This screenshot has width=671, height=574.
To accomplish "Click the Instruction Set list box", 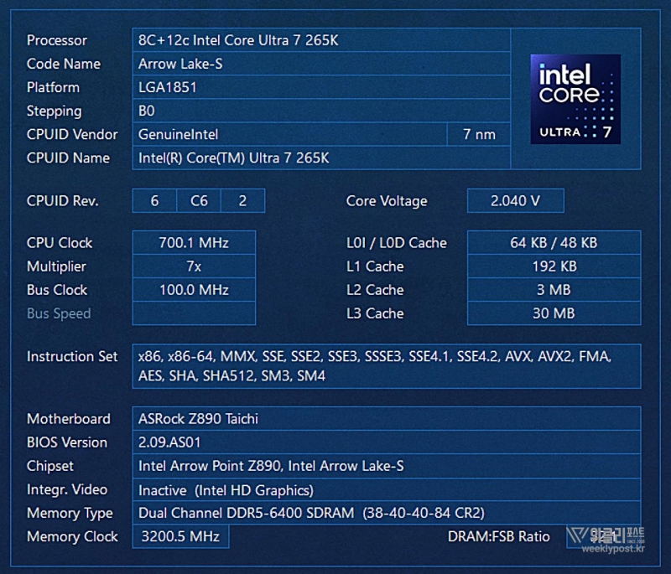I will (x=386, y=366).
